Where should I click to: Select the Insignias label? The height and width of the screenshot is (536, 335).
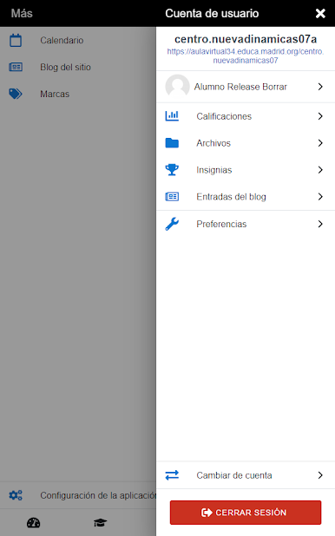click(x=214, y=170)
